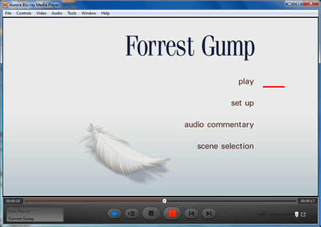The image size is (321, 227).
Task: Minimize the Aurora Blu-ray Media Player window
Action: click(289, 4)
